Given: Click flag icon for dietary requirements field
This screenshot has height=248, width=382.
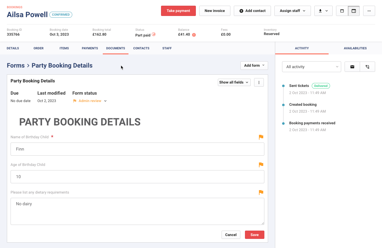Looking at the screenshot, I should [x=261, y=192].
